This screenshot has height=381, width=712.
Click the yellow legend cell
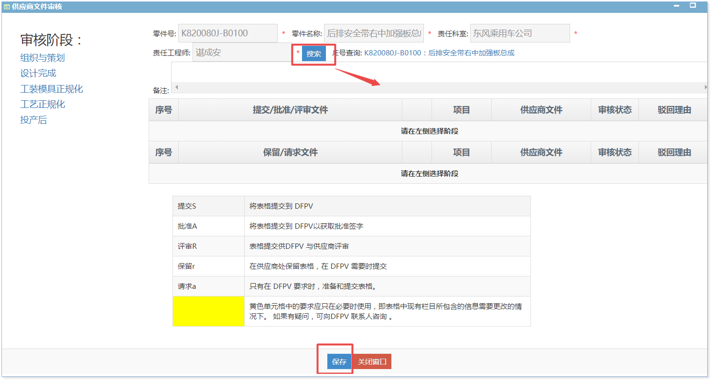(208, 311)
